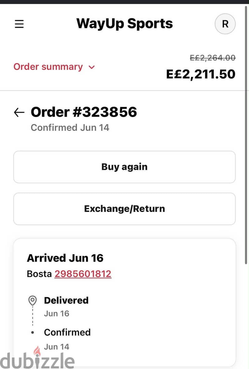Open the hamburger menu icon

click(x=19, y=24)
